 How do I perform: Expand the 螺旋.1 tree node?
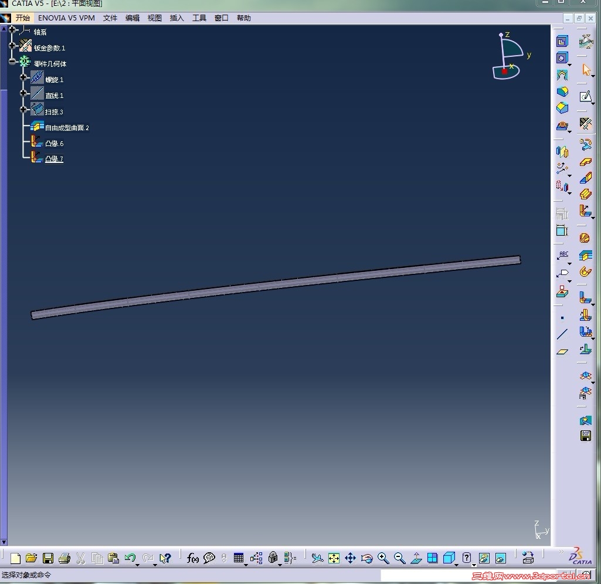(x=23, y=77)
